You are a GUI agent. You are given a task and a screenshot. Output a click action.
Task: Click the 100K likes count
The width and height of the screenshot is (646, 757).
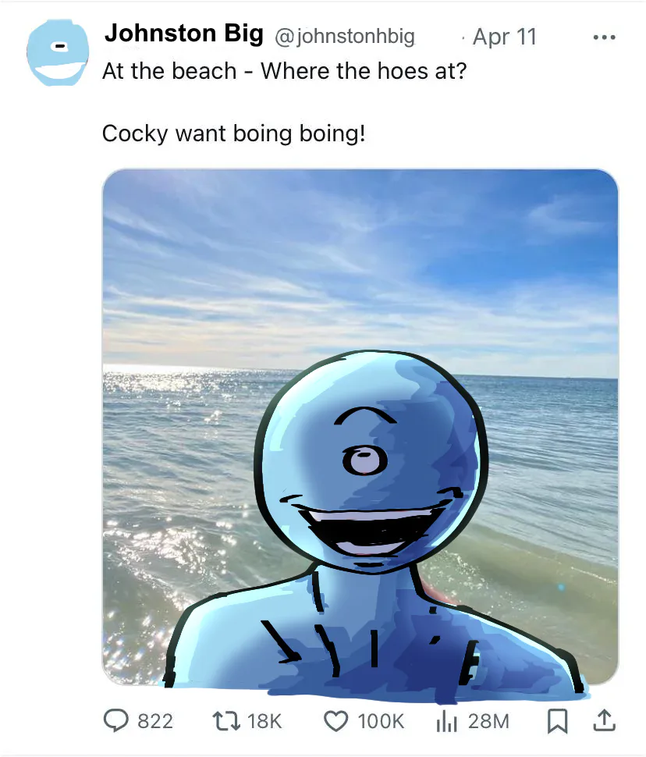[381, 721]
